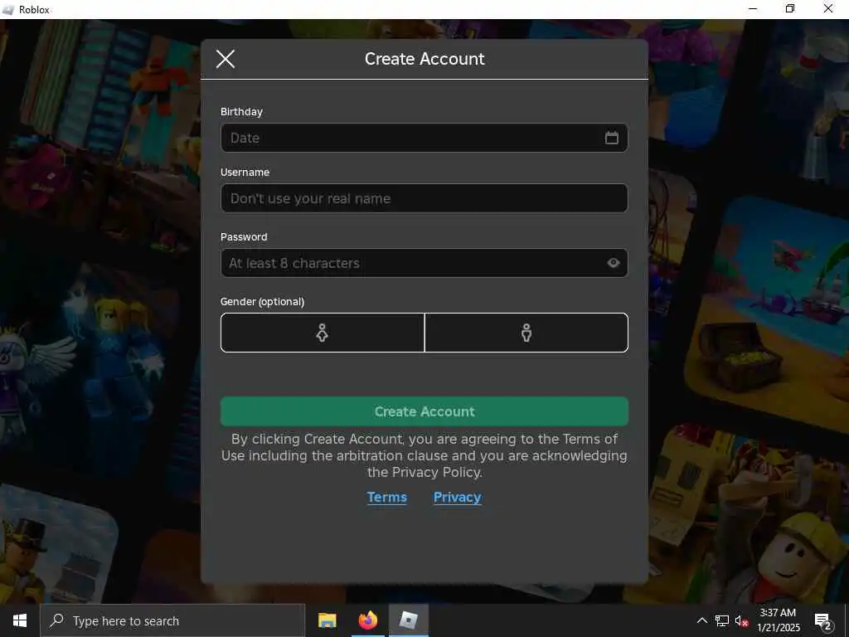The image size is (849, 637).
Task: Open the notification center icon
Action: 823,621
